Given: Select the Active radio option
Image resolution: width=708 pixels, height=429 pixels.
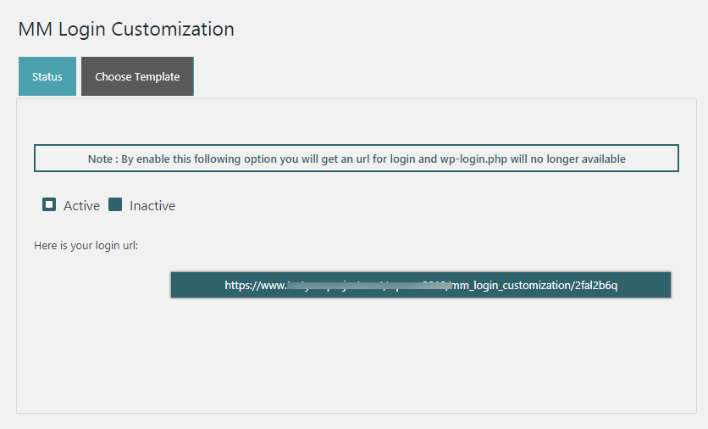Looking at the screenshot, I should (49, 205).
